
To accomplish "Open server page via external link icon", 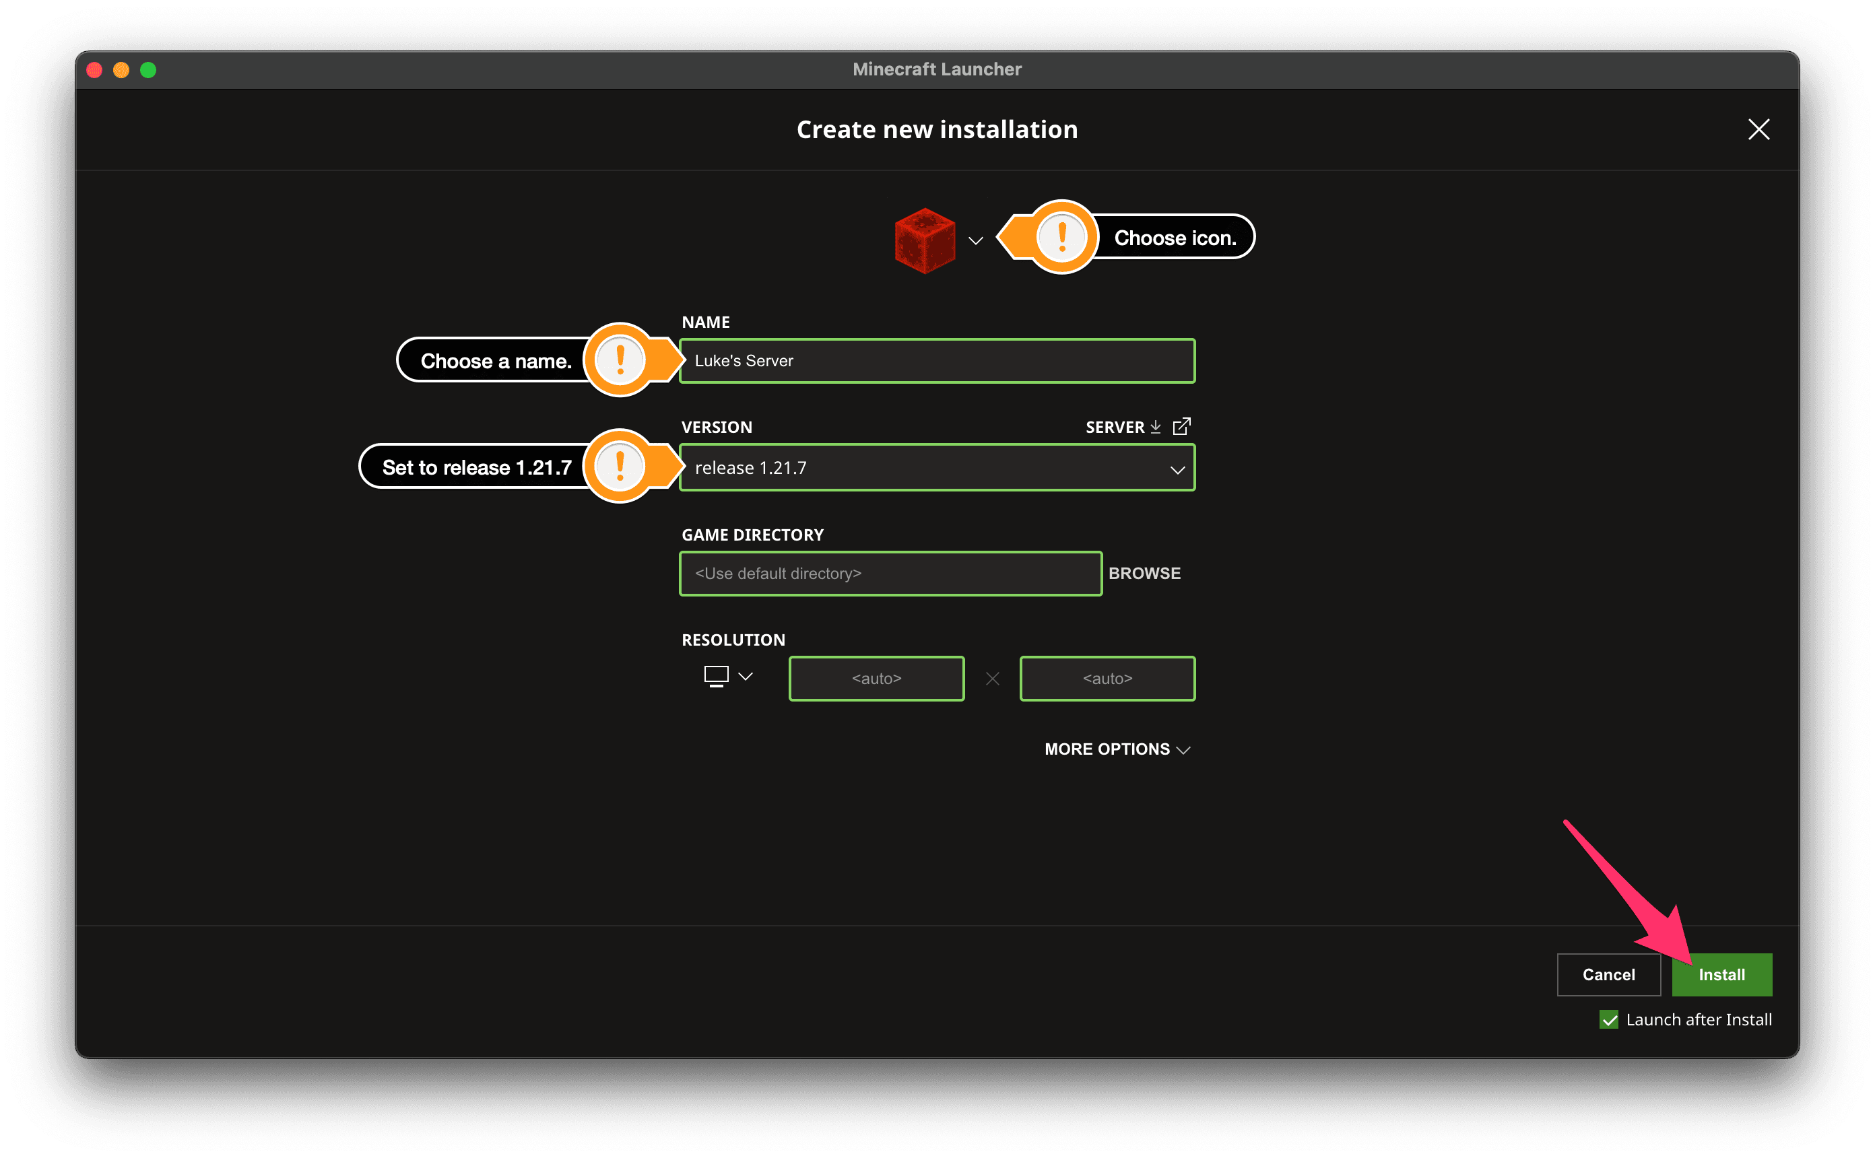I will pos(1183,425).
